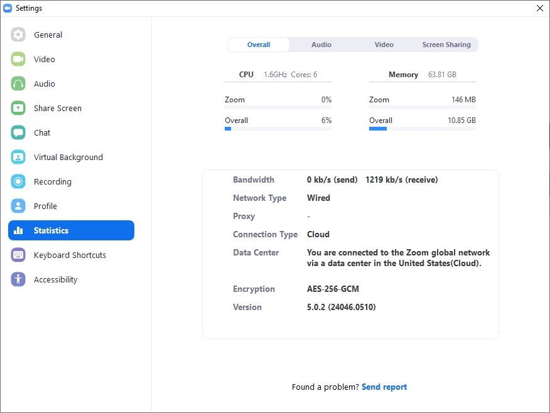Image resolution: width=550 pixels, height=413 pixels.
Task: Click the Network Type label
Action: [x=259, y=198]
